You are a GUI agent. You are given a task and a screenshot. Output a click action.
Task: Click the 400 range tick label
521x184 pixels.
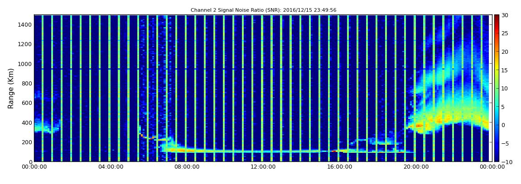click(x=27, y=123)
